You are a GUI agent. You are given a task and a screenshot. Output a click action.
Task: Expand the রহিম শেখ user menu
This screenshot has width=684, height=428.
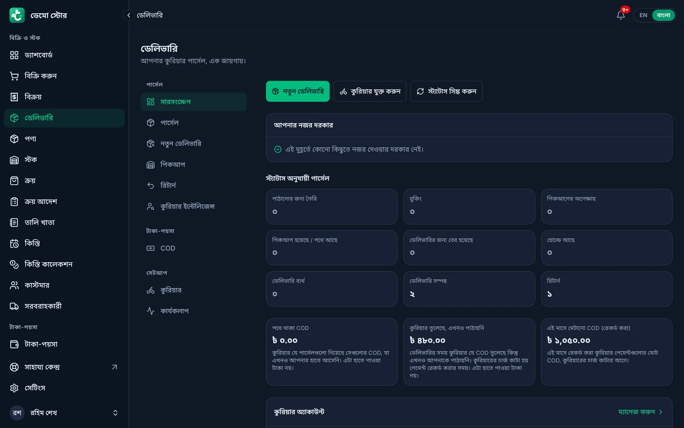point(64,413)
